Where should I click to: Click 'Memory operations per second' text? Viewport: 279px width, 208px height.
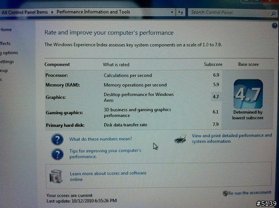(x=135, y=85)
